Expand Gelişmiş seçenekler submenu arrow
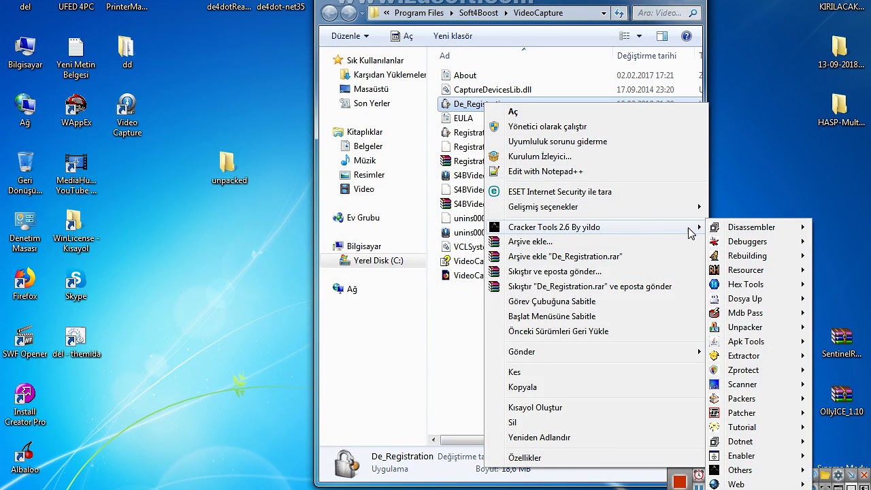 (699, 207)
